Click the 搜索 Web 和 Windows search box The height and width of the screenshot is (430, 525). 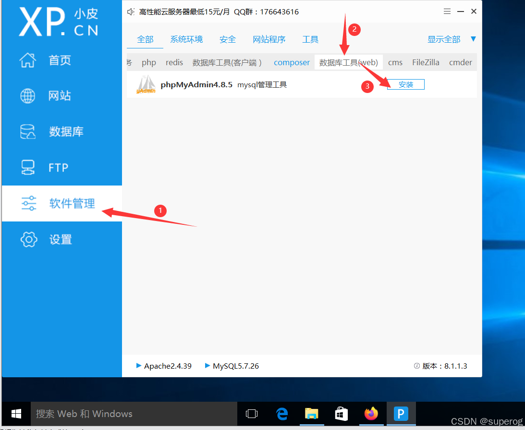pyautogui.click(x=134, y=414)
